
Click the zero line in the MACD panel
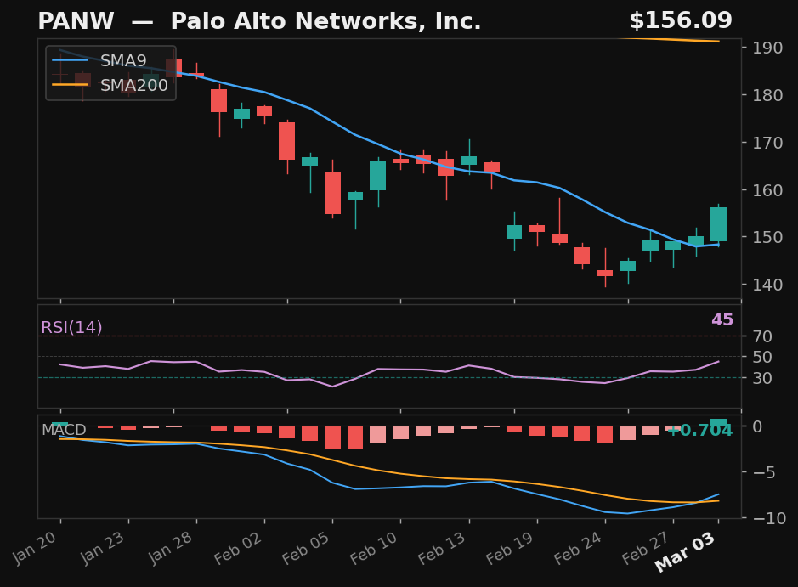382,423
